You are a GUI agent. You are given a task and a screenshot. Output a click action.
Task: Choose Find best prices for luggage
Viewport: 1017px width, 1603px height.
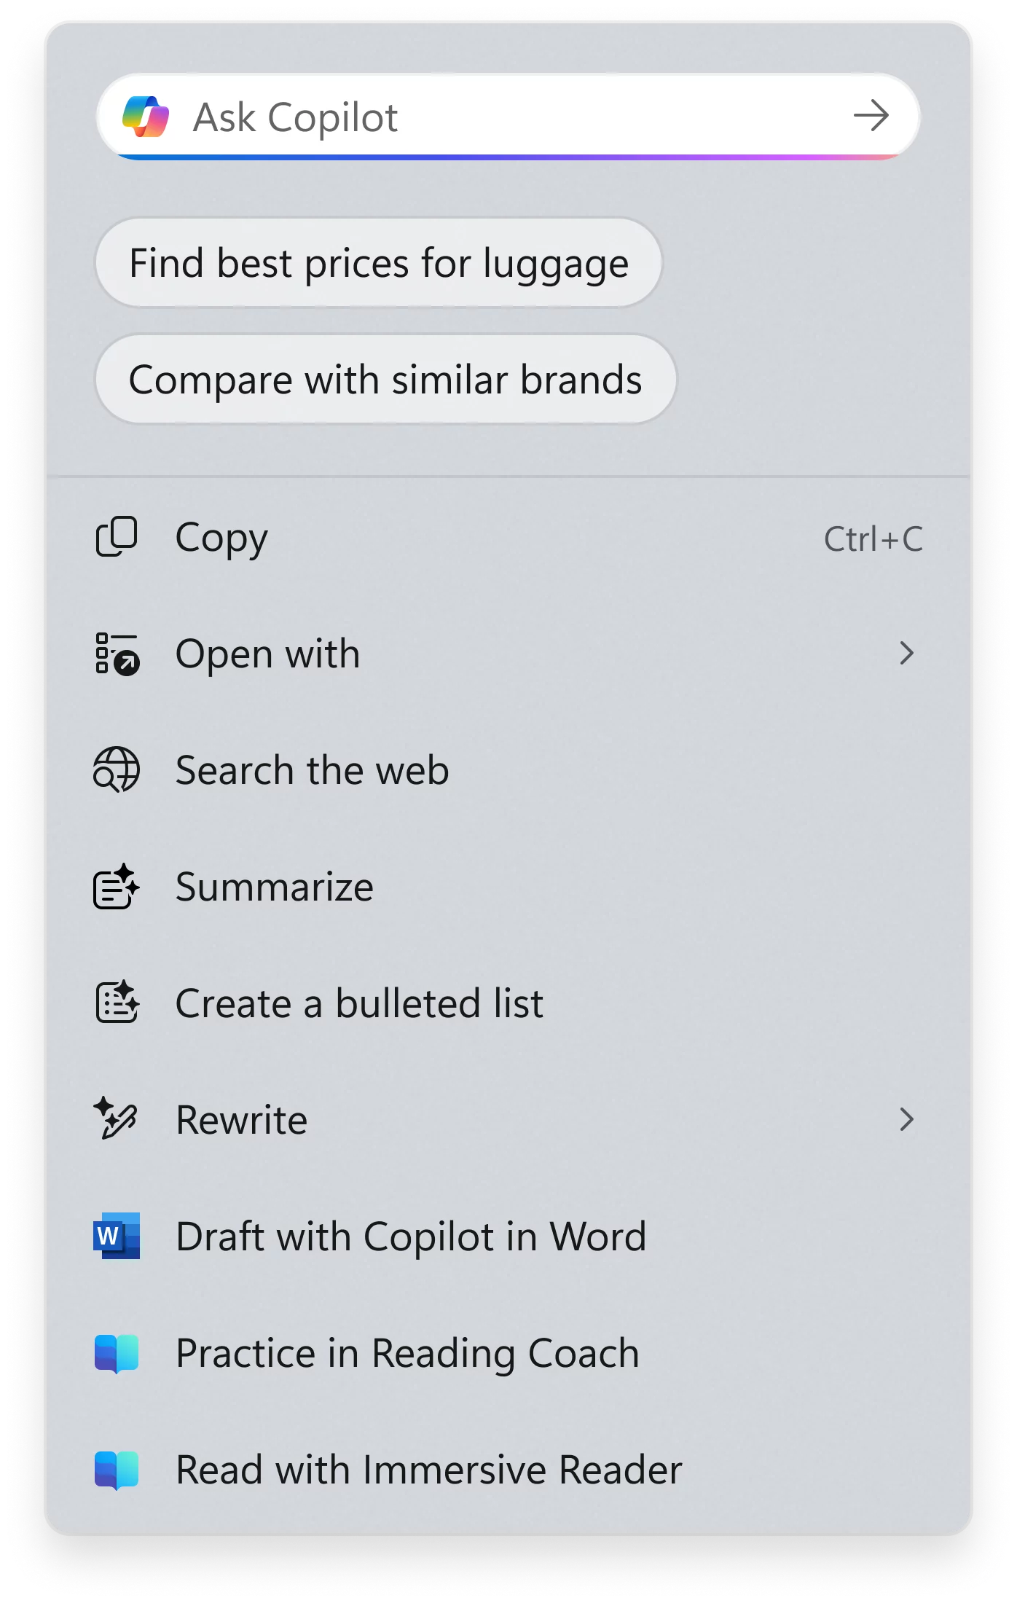(379, 262)
